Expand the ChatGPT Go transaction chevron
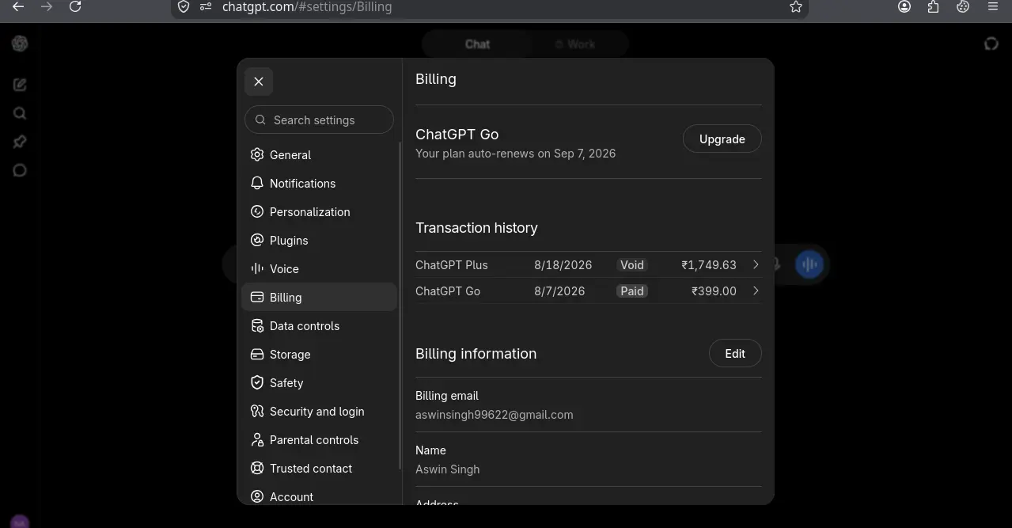This screenshot has width=1012, height=528. (x=756, y=291)
